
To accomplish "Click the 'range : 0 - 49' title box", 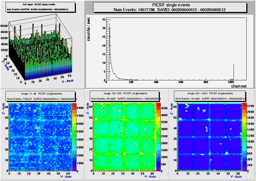I will 42,96.
